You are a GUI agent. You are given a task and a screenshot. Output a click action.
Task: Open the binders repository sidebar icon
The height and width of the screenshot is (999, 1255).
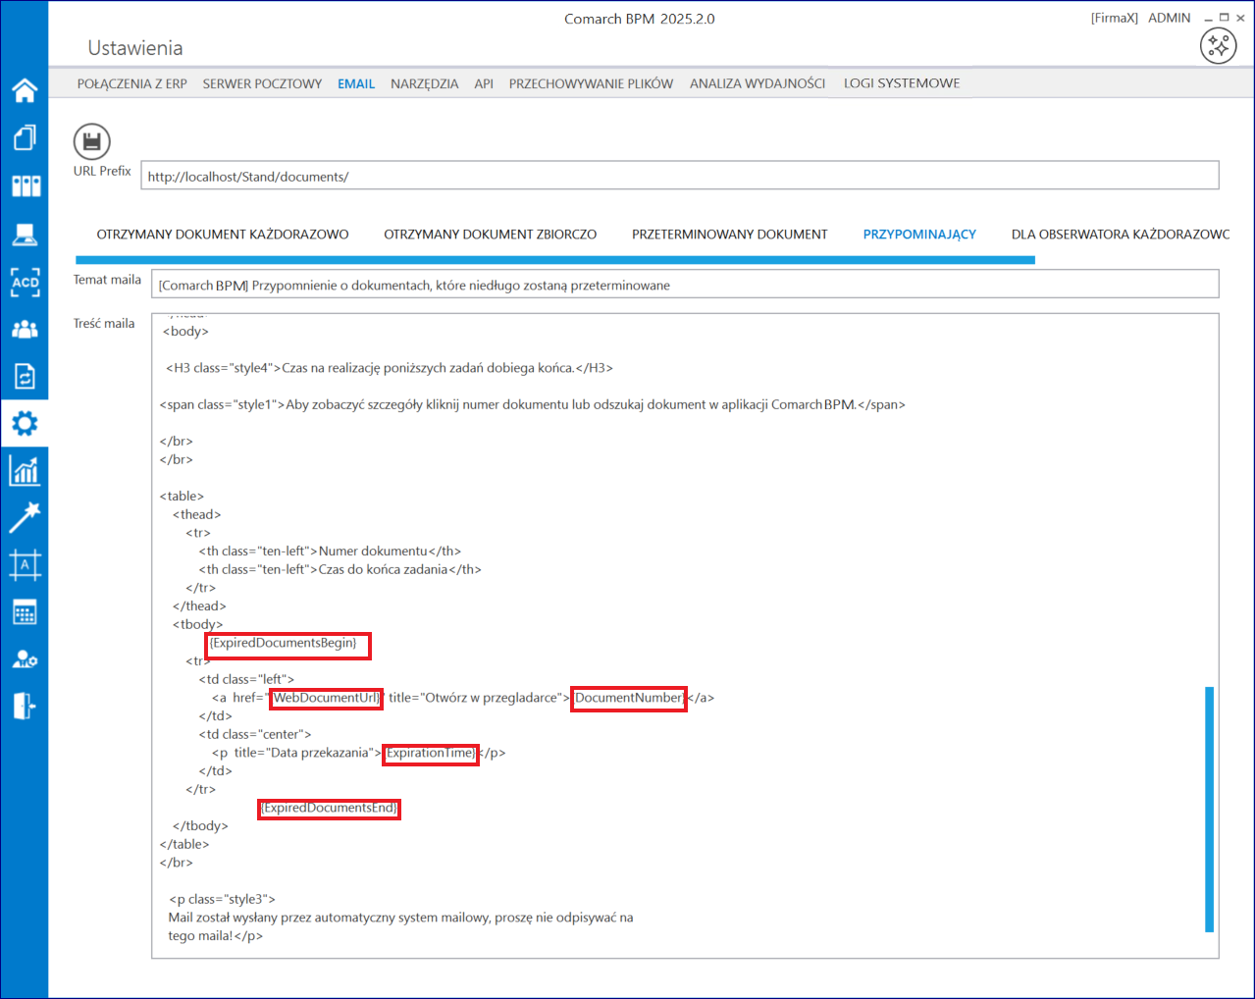click(x=25, y=185)
